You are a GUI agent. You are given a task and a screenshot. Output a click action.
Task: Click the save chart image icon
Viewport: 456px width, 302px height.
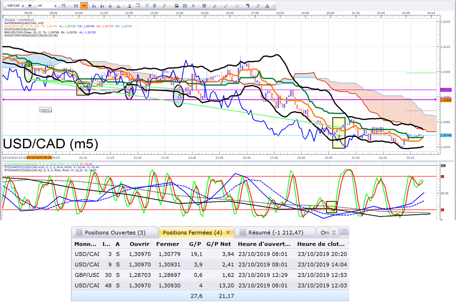[176, 6]
